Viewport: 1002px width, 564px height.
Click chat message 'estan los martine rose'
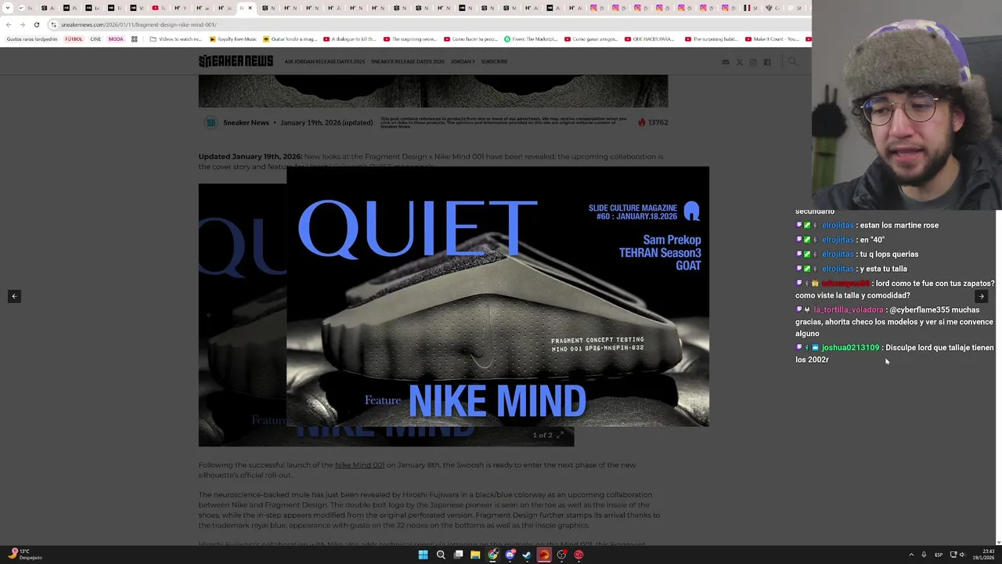899,225
